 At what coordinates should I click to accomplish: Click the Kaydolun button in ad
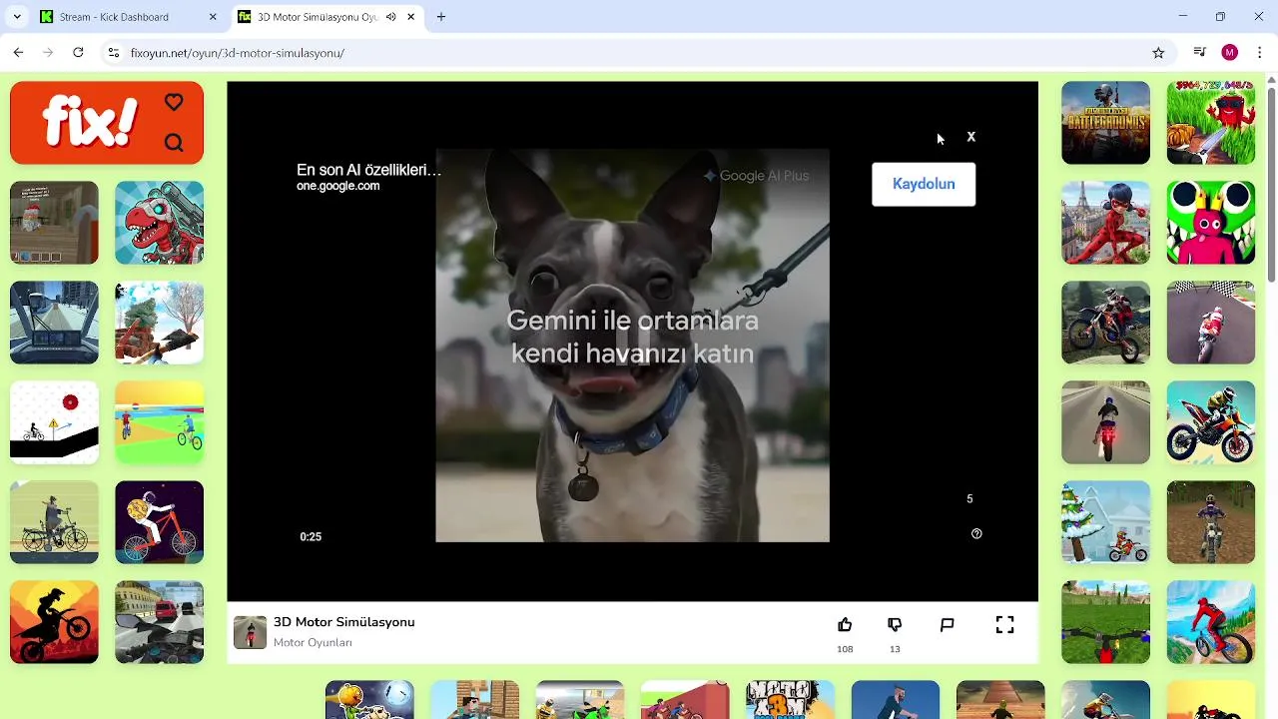tap(924, 184)
